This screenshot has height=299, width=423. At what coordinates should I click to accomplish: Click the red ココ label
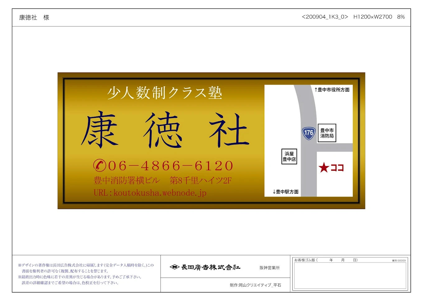point(337,168)
